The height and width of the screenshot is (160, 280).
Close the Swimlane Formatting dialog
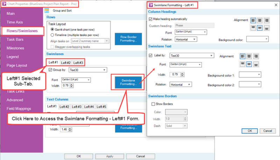[276, 5]
